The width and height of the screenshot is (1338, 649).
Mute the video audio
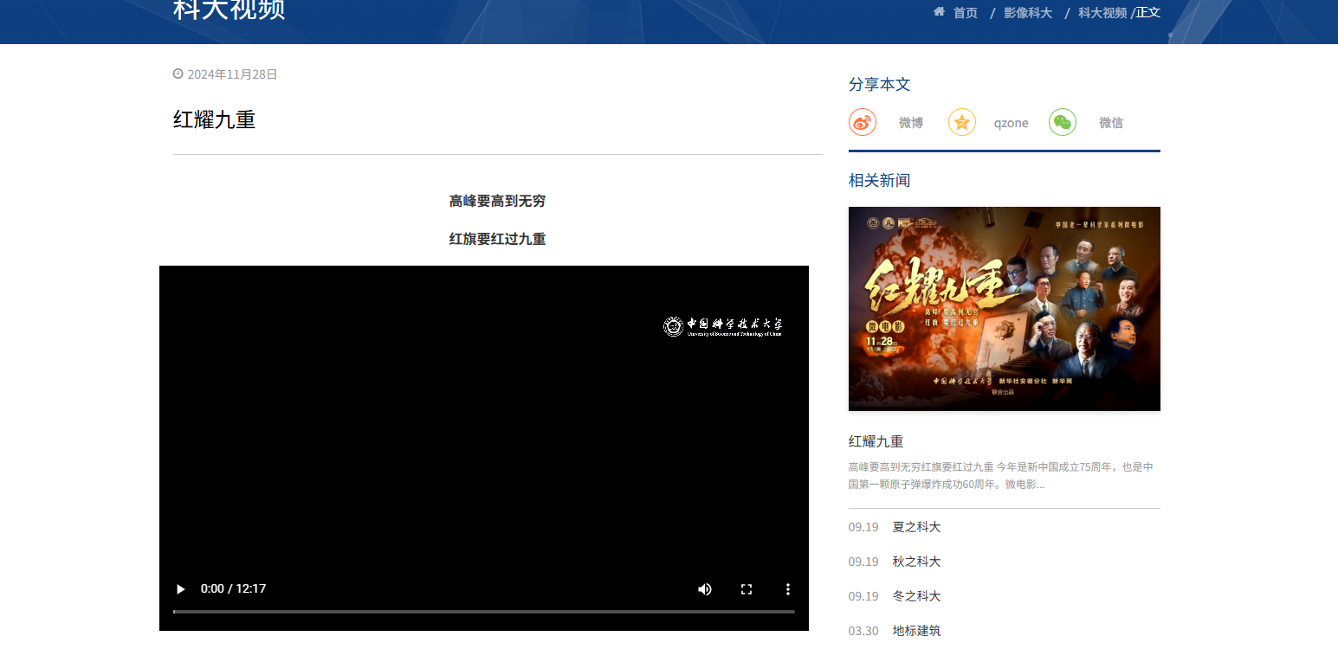click(x=704, y=588)
